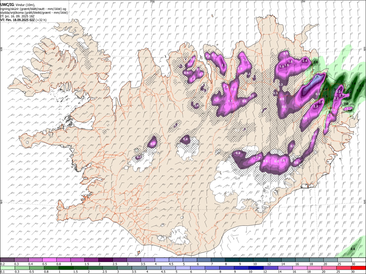
Task: Click the dark teal 8 swatch in the top legend row
Action: (x=232, y=260)
